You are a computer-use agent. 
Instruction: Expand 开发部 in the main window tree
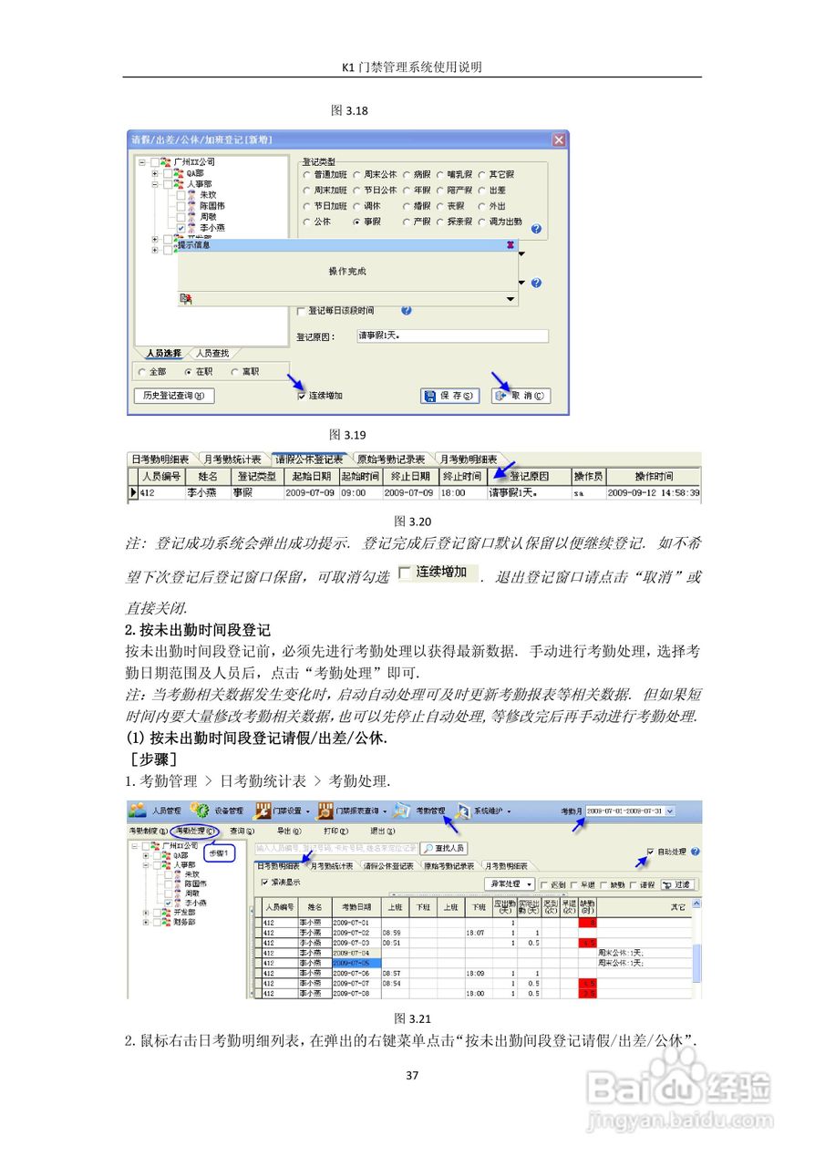[144, 913]
